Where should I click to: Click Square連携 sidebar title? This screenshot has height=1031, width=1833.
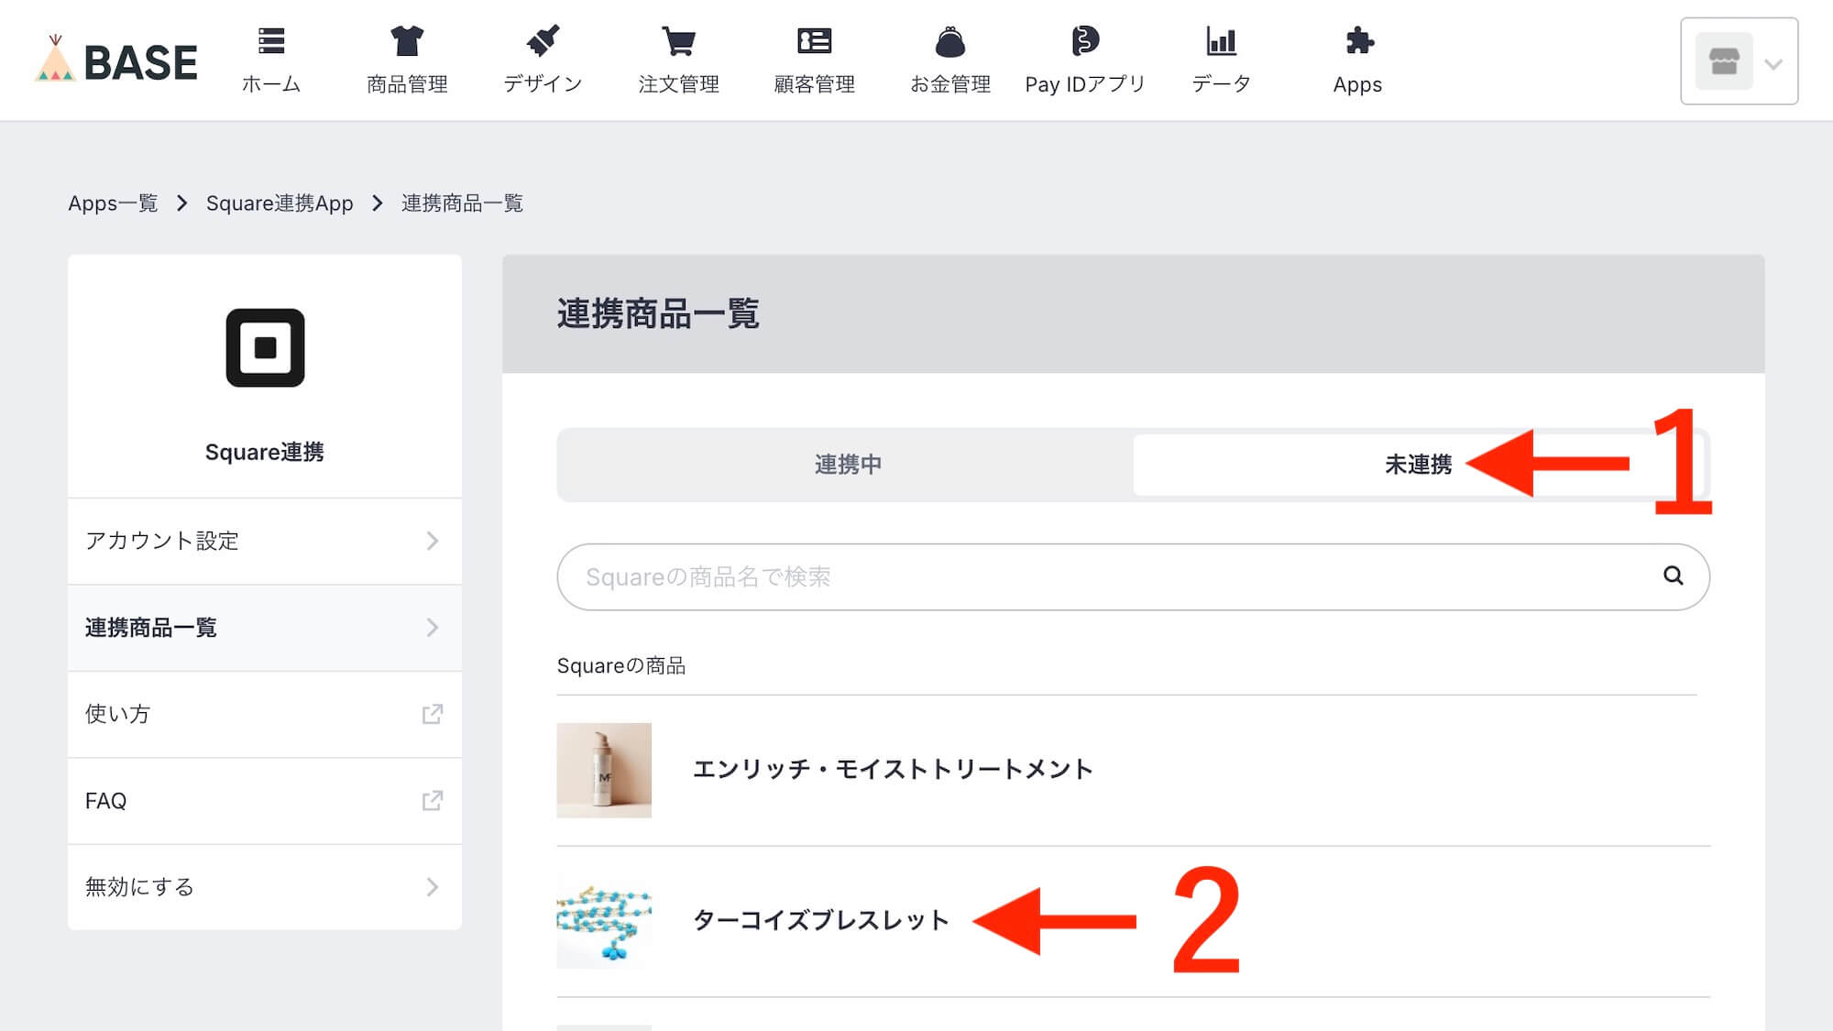tap(264, 452)
